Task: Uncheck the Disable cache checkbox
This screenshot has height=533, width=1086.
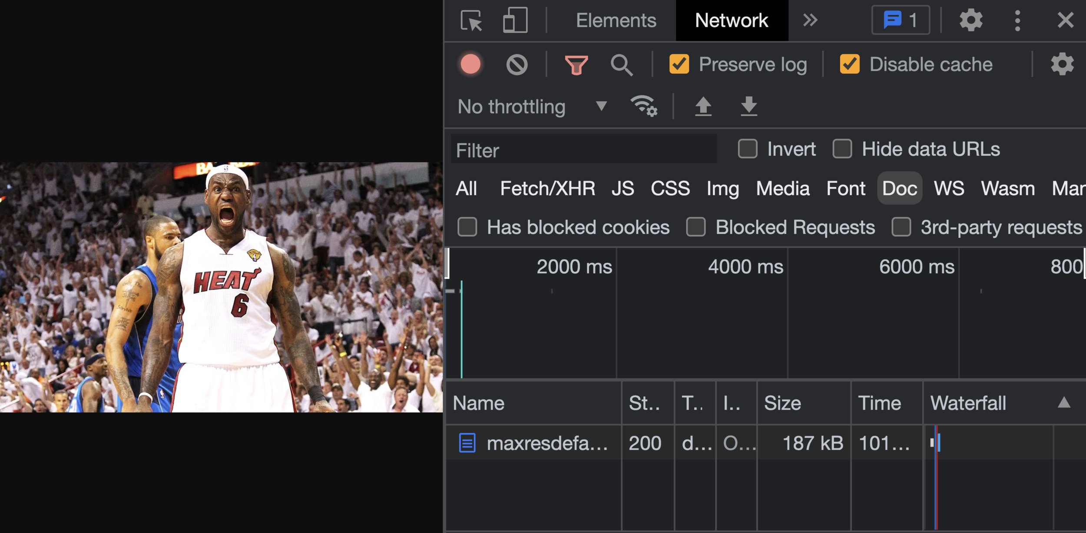Action: pyautogui.click(x=850, y=64)
